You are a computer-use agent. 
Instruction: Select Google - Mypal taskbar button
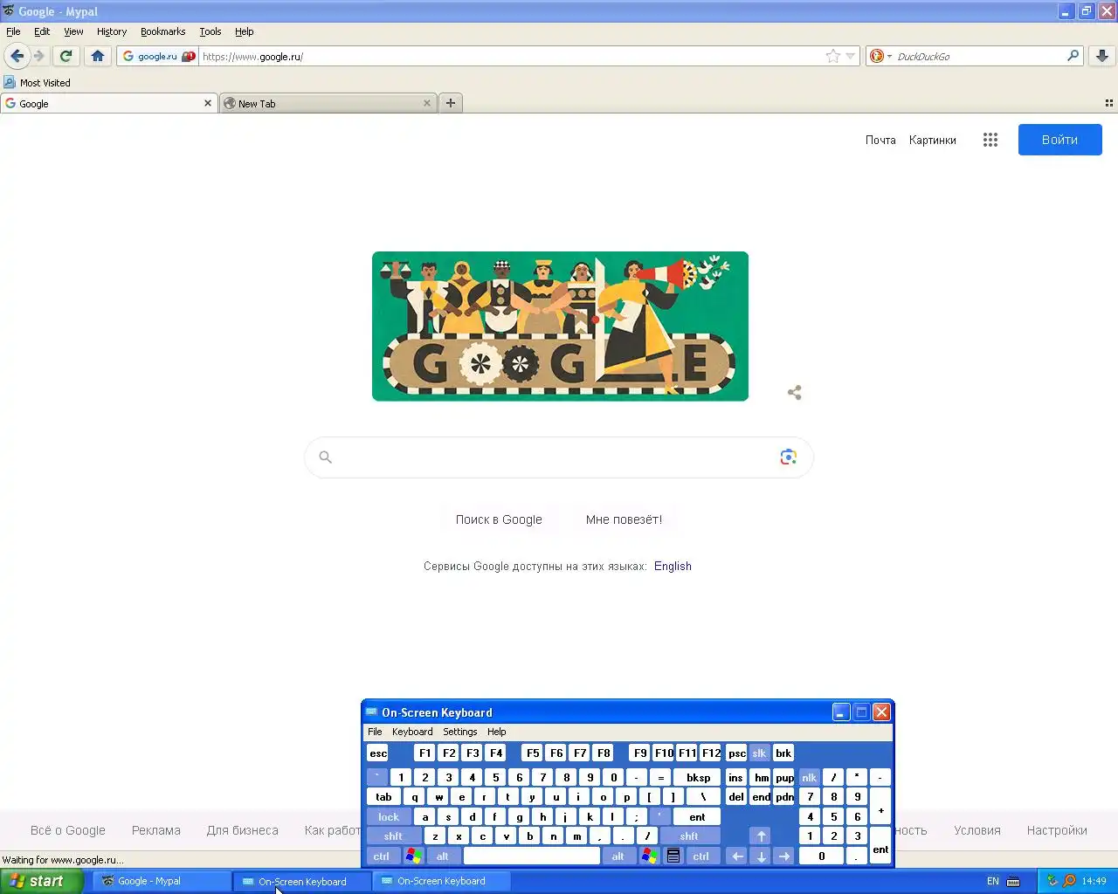[x=162, y=881]
